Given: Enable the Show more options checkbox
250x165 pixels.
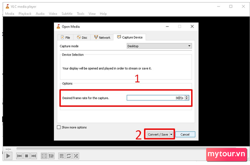Looking at the screenshot, I should [59, 127].
